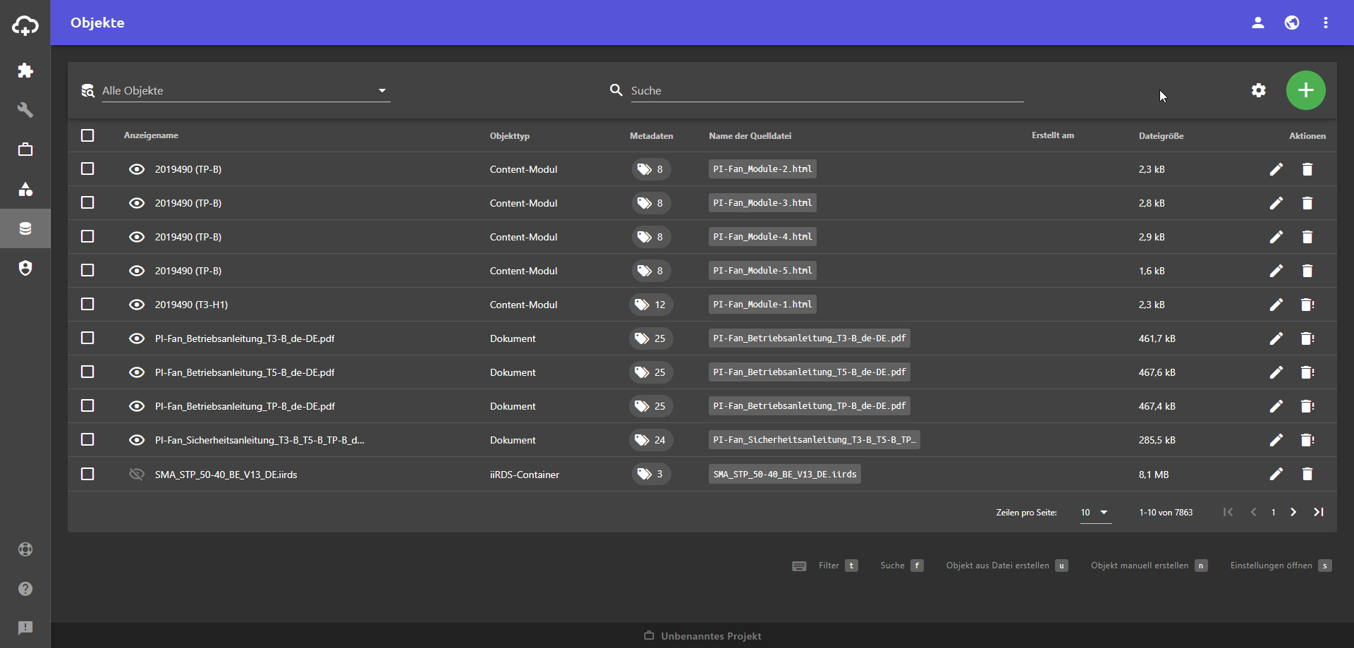Open the puzzle-piece plugins sidebar icon
This screenshot has height=648, width=1354.
pyautogui.click(x=25, y=71)
